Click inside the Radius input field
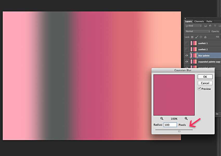The width and height of the screenshot is (221, 156). (170, 125)
